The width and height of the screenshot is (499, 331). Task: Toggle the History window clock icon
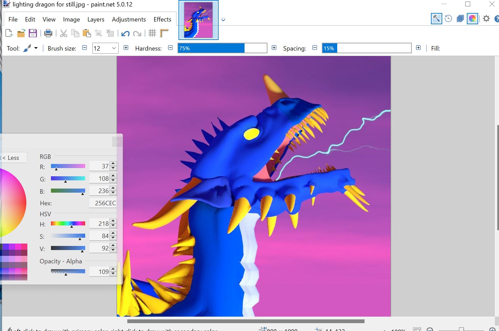448,18
